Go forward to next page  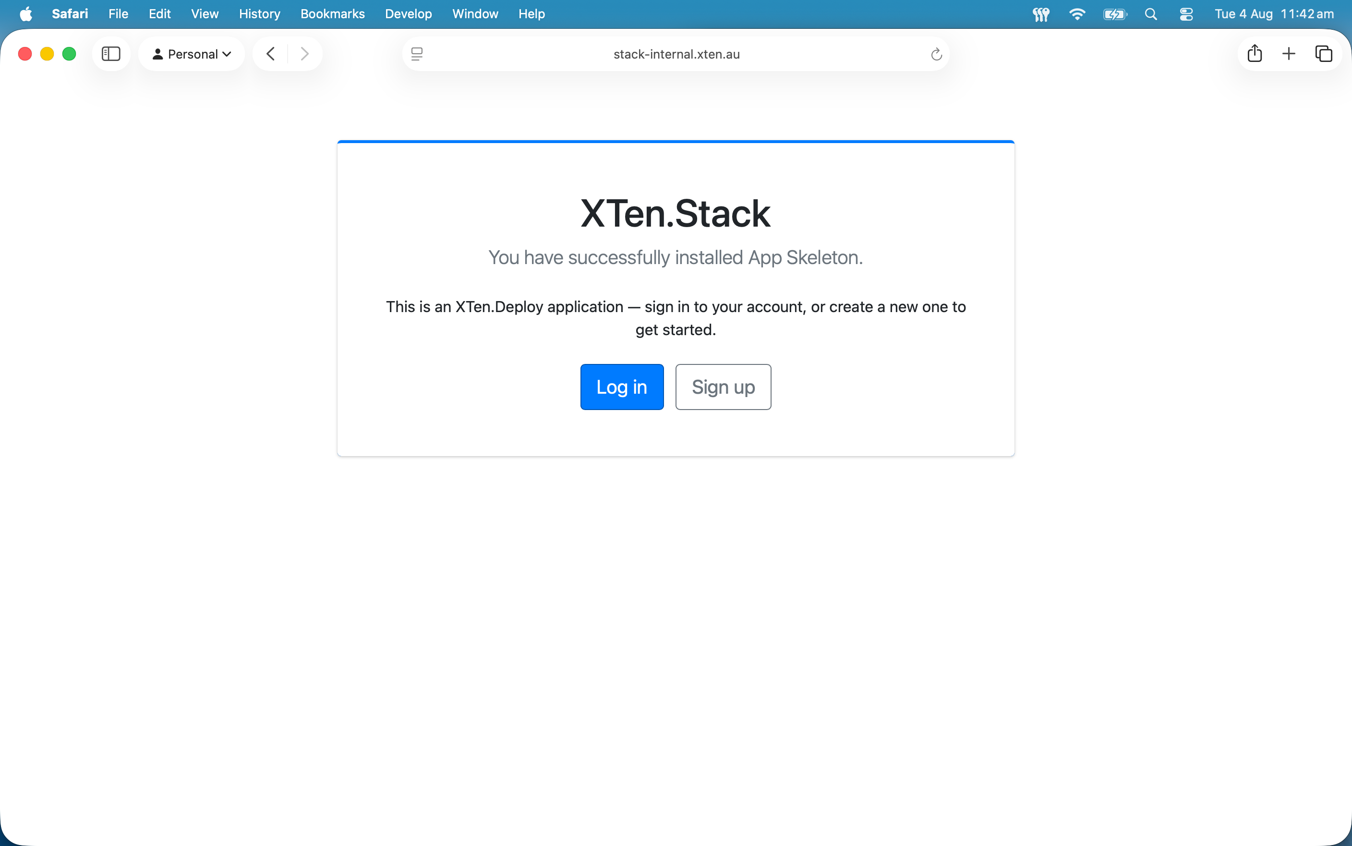[x=304, y=54]
